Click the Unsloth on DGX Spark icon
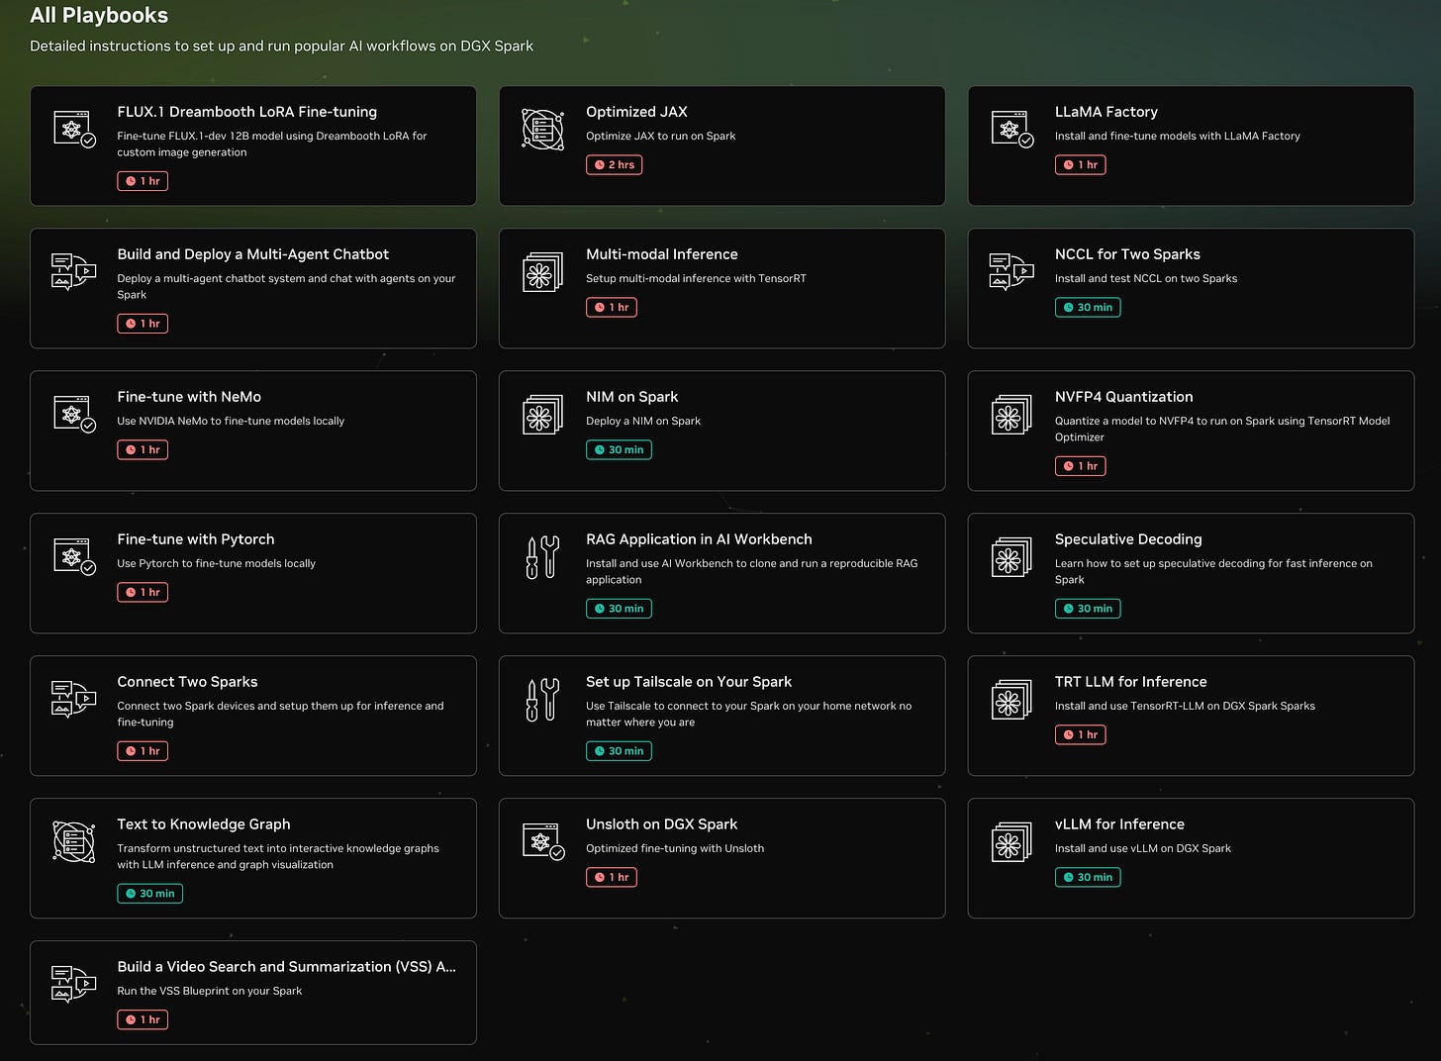1441x1061 pixels. pyautogui.click(x=542, y=841)
